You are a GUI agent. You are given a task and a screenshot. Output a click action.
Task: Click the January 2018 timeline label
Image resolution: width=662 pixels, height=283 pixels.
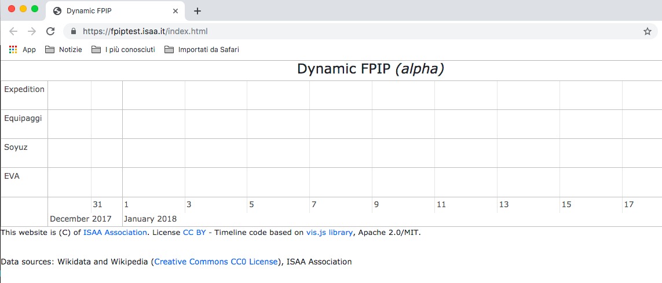(150, 219)
